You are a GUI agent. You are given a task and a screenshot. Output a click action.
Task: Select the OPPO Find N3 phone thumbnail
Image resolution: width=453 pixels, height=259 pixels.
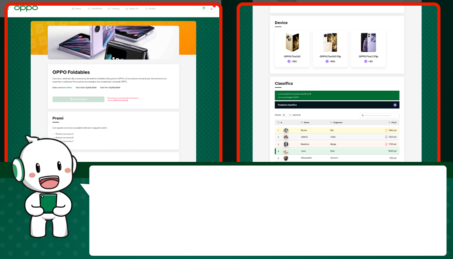tap(292, 42)
